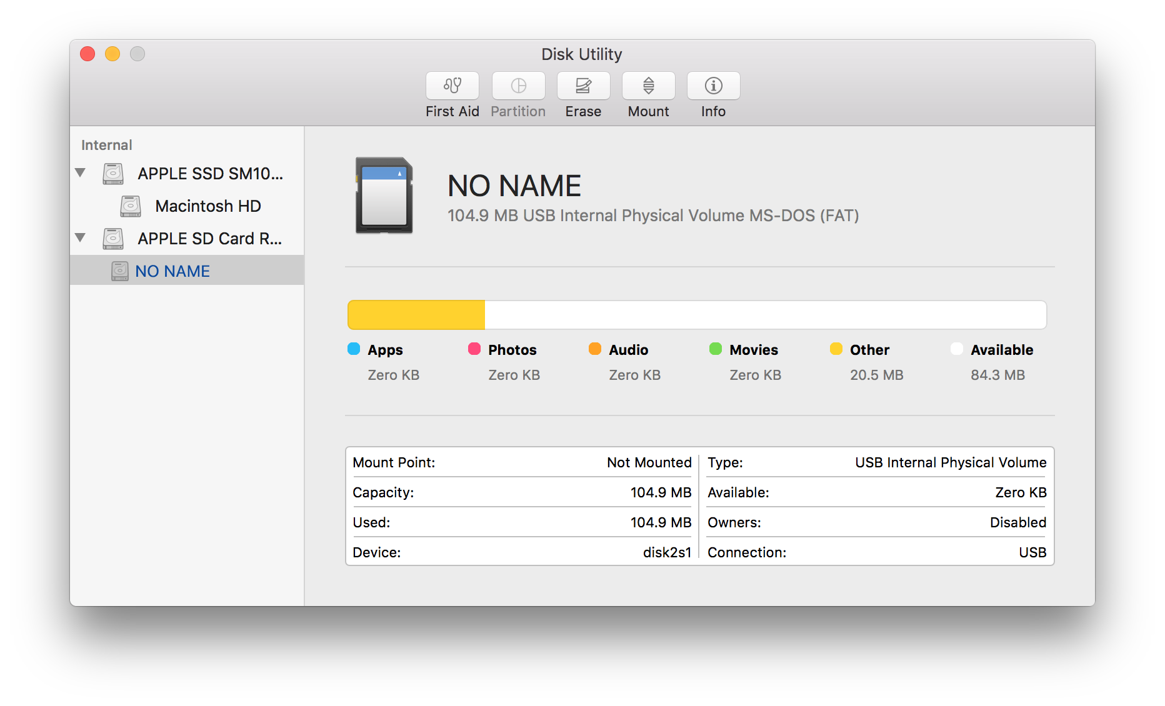Click the Photos legend label
Image resolution: width=1165 pixels, height=706 pixels.
512,350
